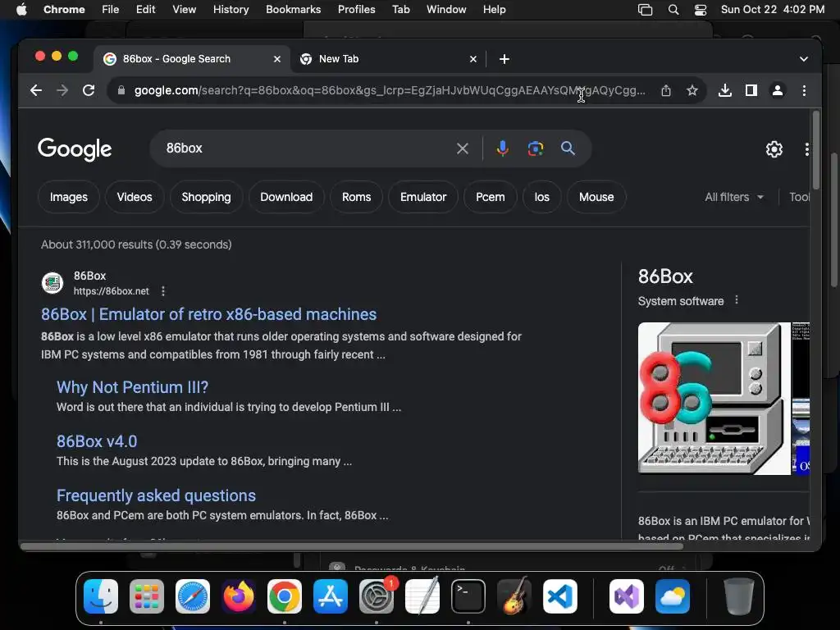Viewport: 840px width, 630px height.
Task: Click the horizontal scrollbar at window bottom
Action: tap(351, 546)
